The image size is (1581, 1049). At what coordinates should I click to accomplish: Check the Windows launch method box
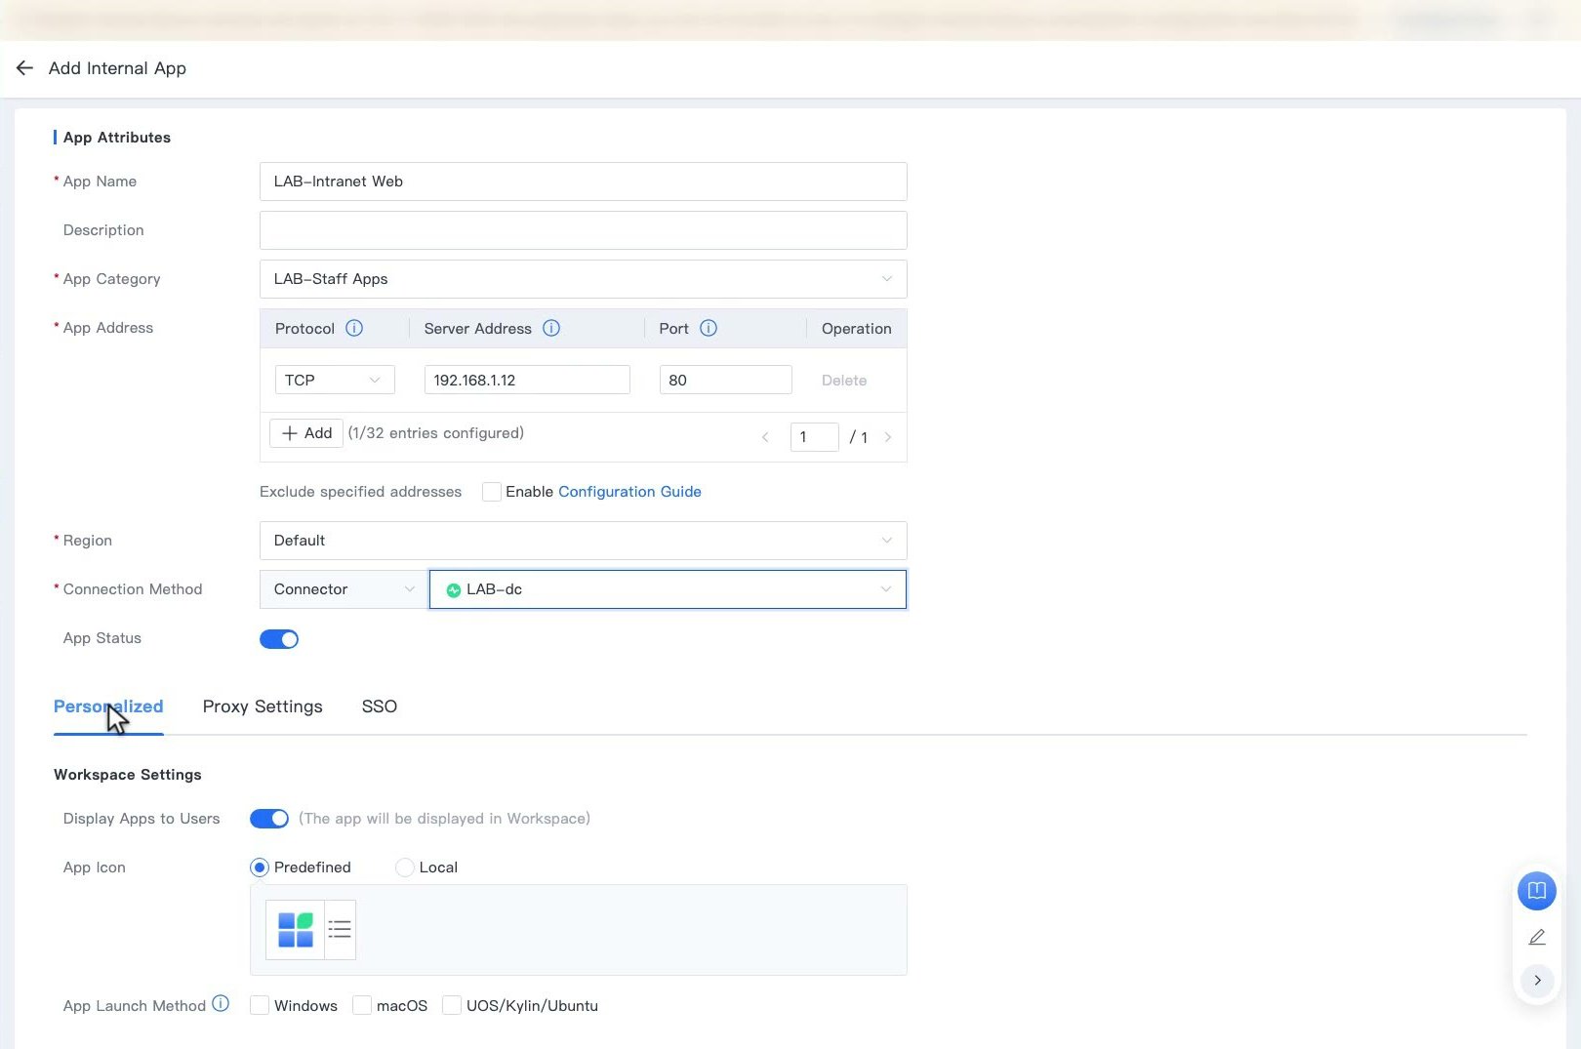pyautogui.click(x=260, y=1005)
